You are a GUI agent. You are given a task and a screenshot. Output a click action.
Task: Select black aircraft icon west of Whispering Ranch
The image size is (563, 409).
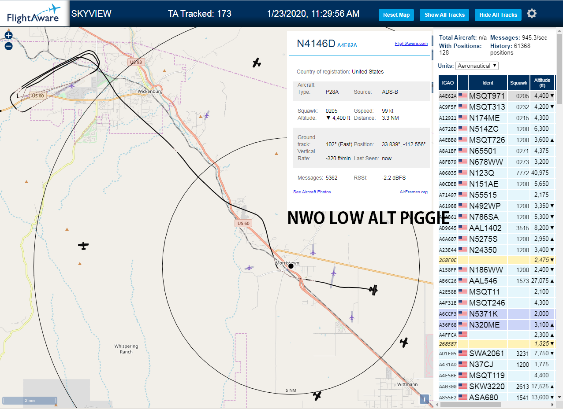[x=83, y=245]
